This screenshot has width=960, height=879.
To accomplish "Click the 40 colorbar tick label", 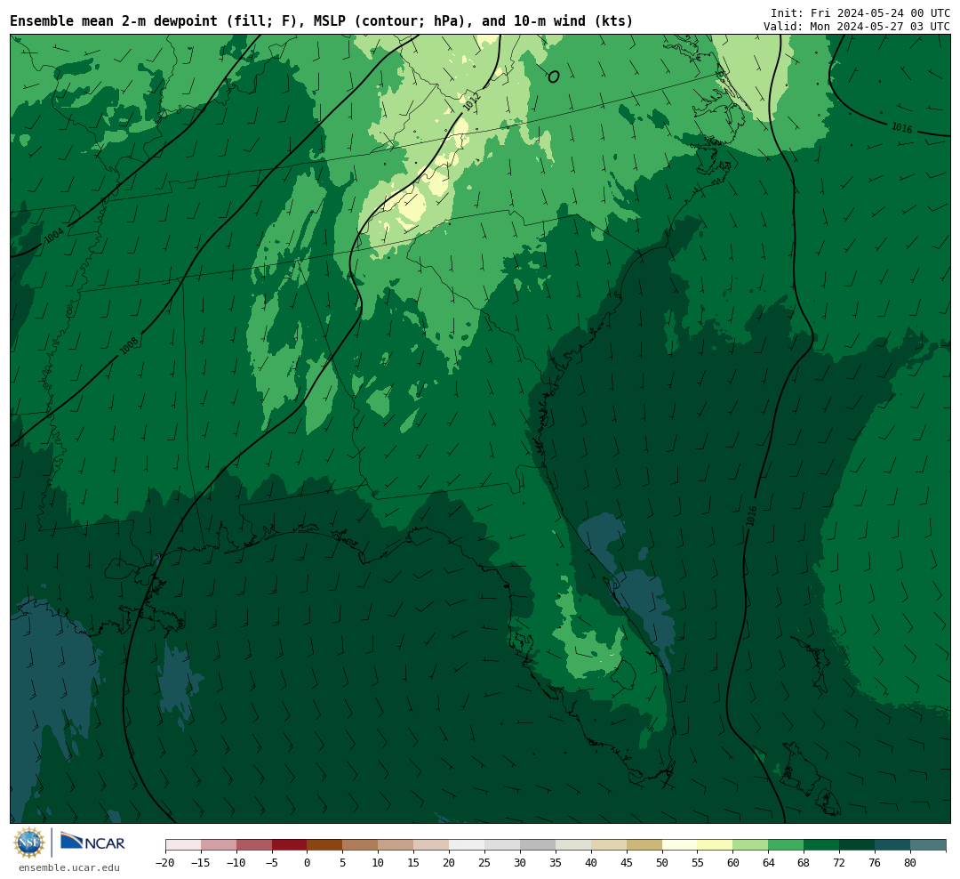I will (x=591, y=863).
